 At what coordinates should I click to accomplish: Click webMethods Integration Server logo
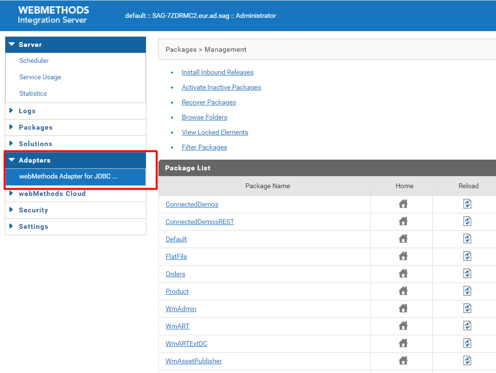54,15
